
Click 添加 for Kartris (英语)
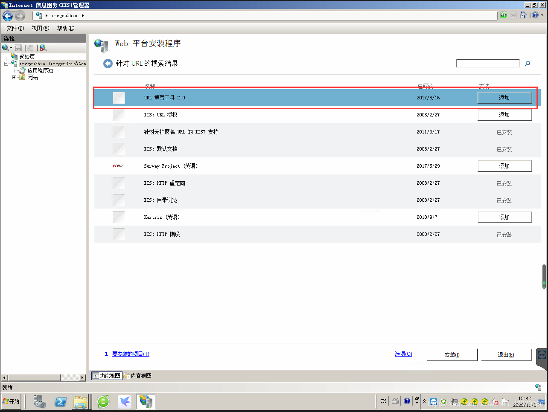tap(504, 217)
